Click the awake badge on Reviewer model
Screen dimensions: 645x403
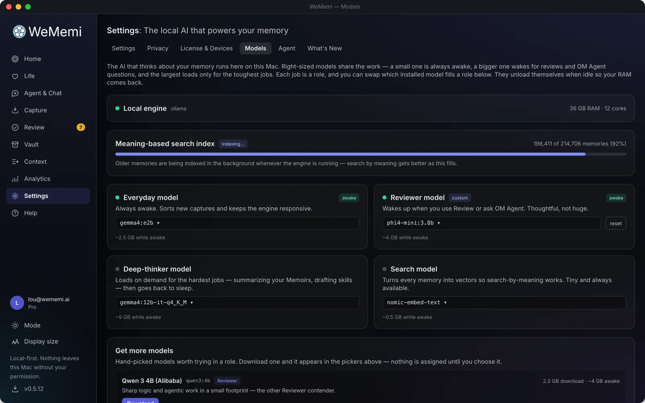point(616,198)
